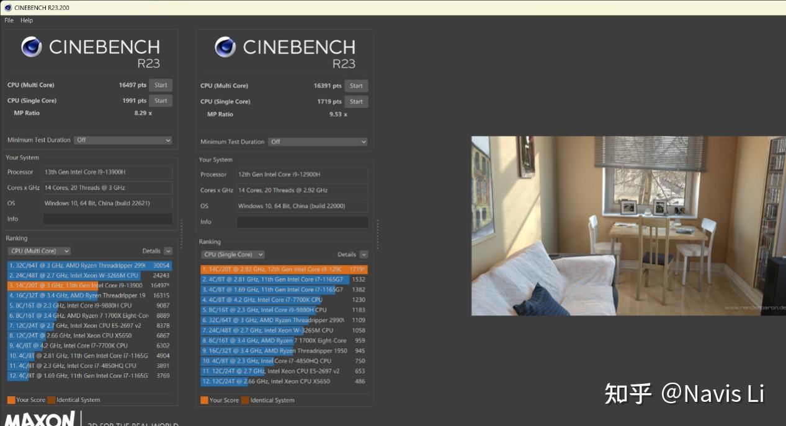This screenshot has width=786, height=426.
Task: Select the Xeon E5-2697 v2 row scoring 653
Action: (x=284, y=371)
